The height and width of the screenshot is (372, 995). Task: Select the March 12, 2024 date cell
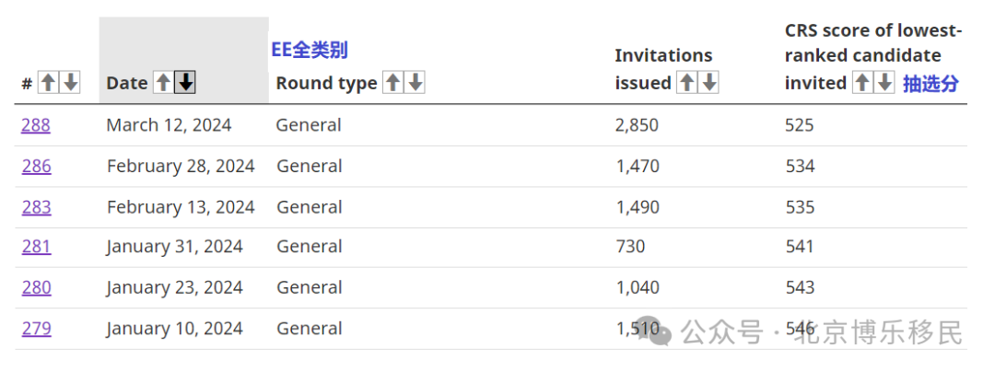[x=169, y=125]
